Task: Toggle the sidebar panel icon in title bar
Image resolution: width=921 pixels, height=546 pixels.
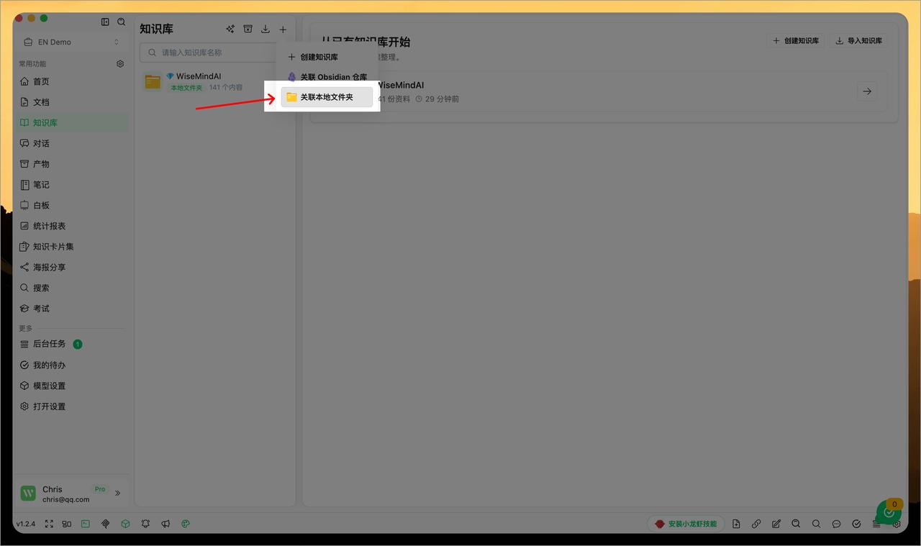Action: pyautogui.click(x=105, y=22)
